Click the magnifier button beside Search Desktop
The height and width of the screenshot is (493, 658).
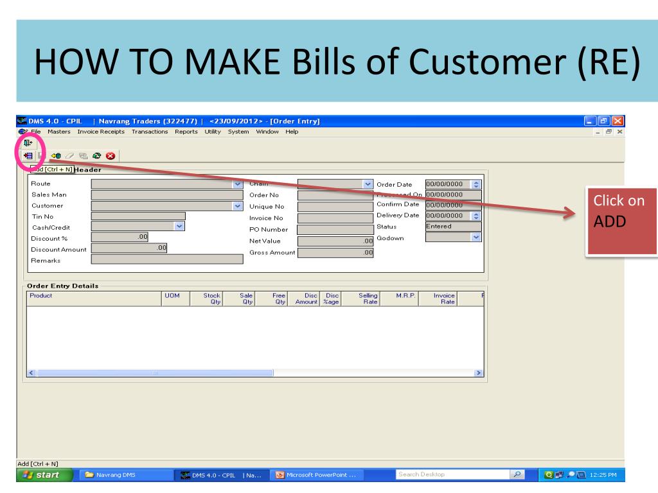(x=517, y=474)
